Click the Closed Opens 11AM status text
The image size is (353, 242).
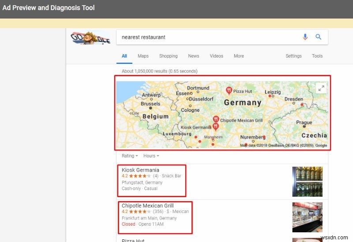(143, 224)
